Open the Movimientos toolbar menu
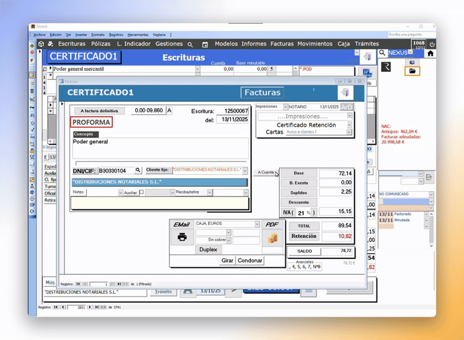464x340 pixels. coord(315,44)
